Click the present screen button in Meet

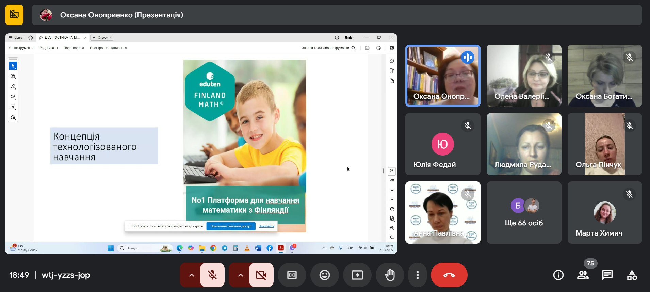click(x=357, y=275)
